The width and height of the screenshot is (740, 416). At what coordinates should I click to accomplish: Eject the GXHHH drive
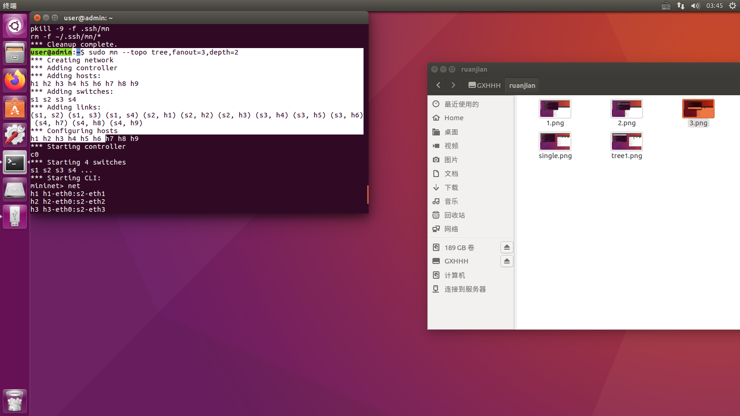pyautogui.click(x=506, y=261)
